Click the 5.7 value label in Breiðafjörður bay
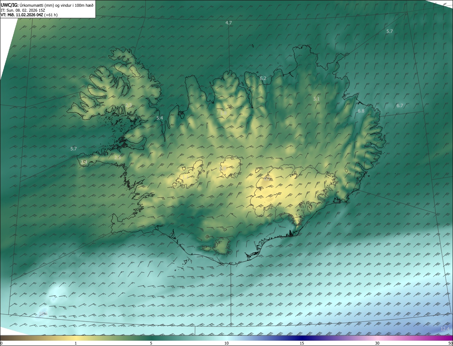 coord(74,149)
